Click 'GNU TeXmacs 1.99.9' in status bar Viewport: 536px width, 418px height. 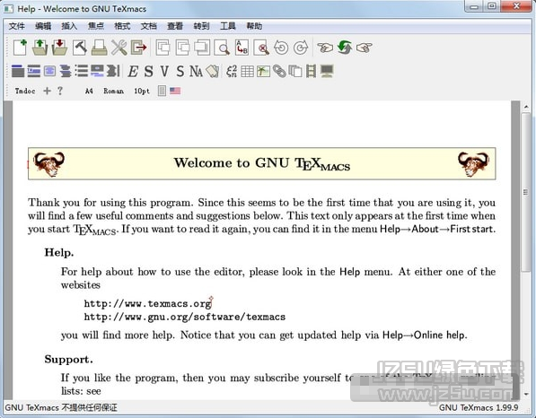click(x=479, y=408)
